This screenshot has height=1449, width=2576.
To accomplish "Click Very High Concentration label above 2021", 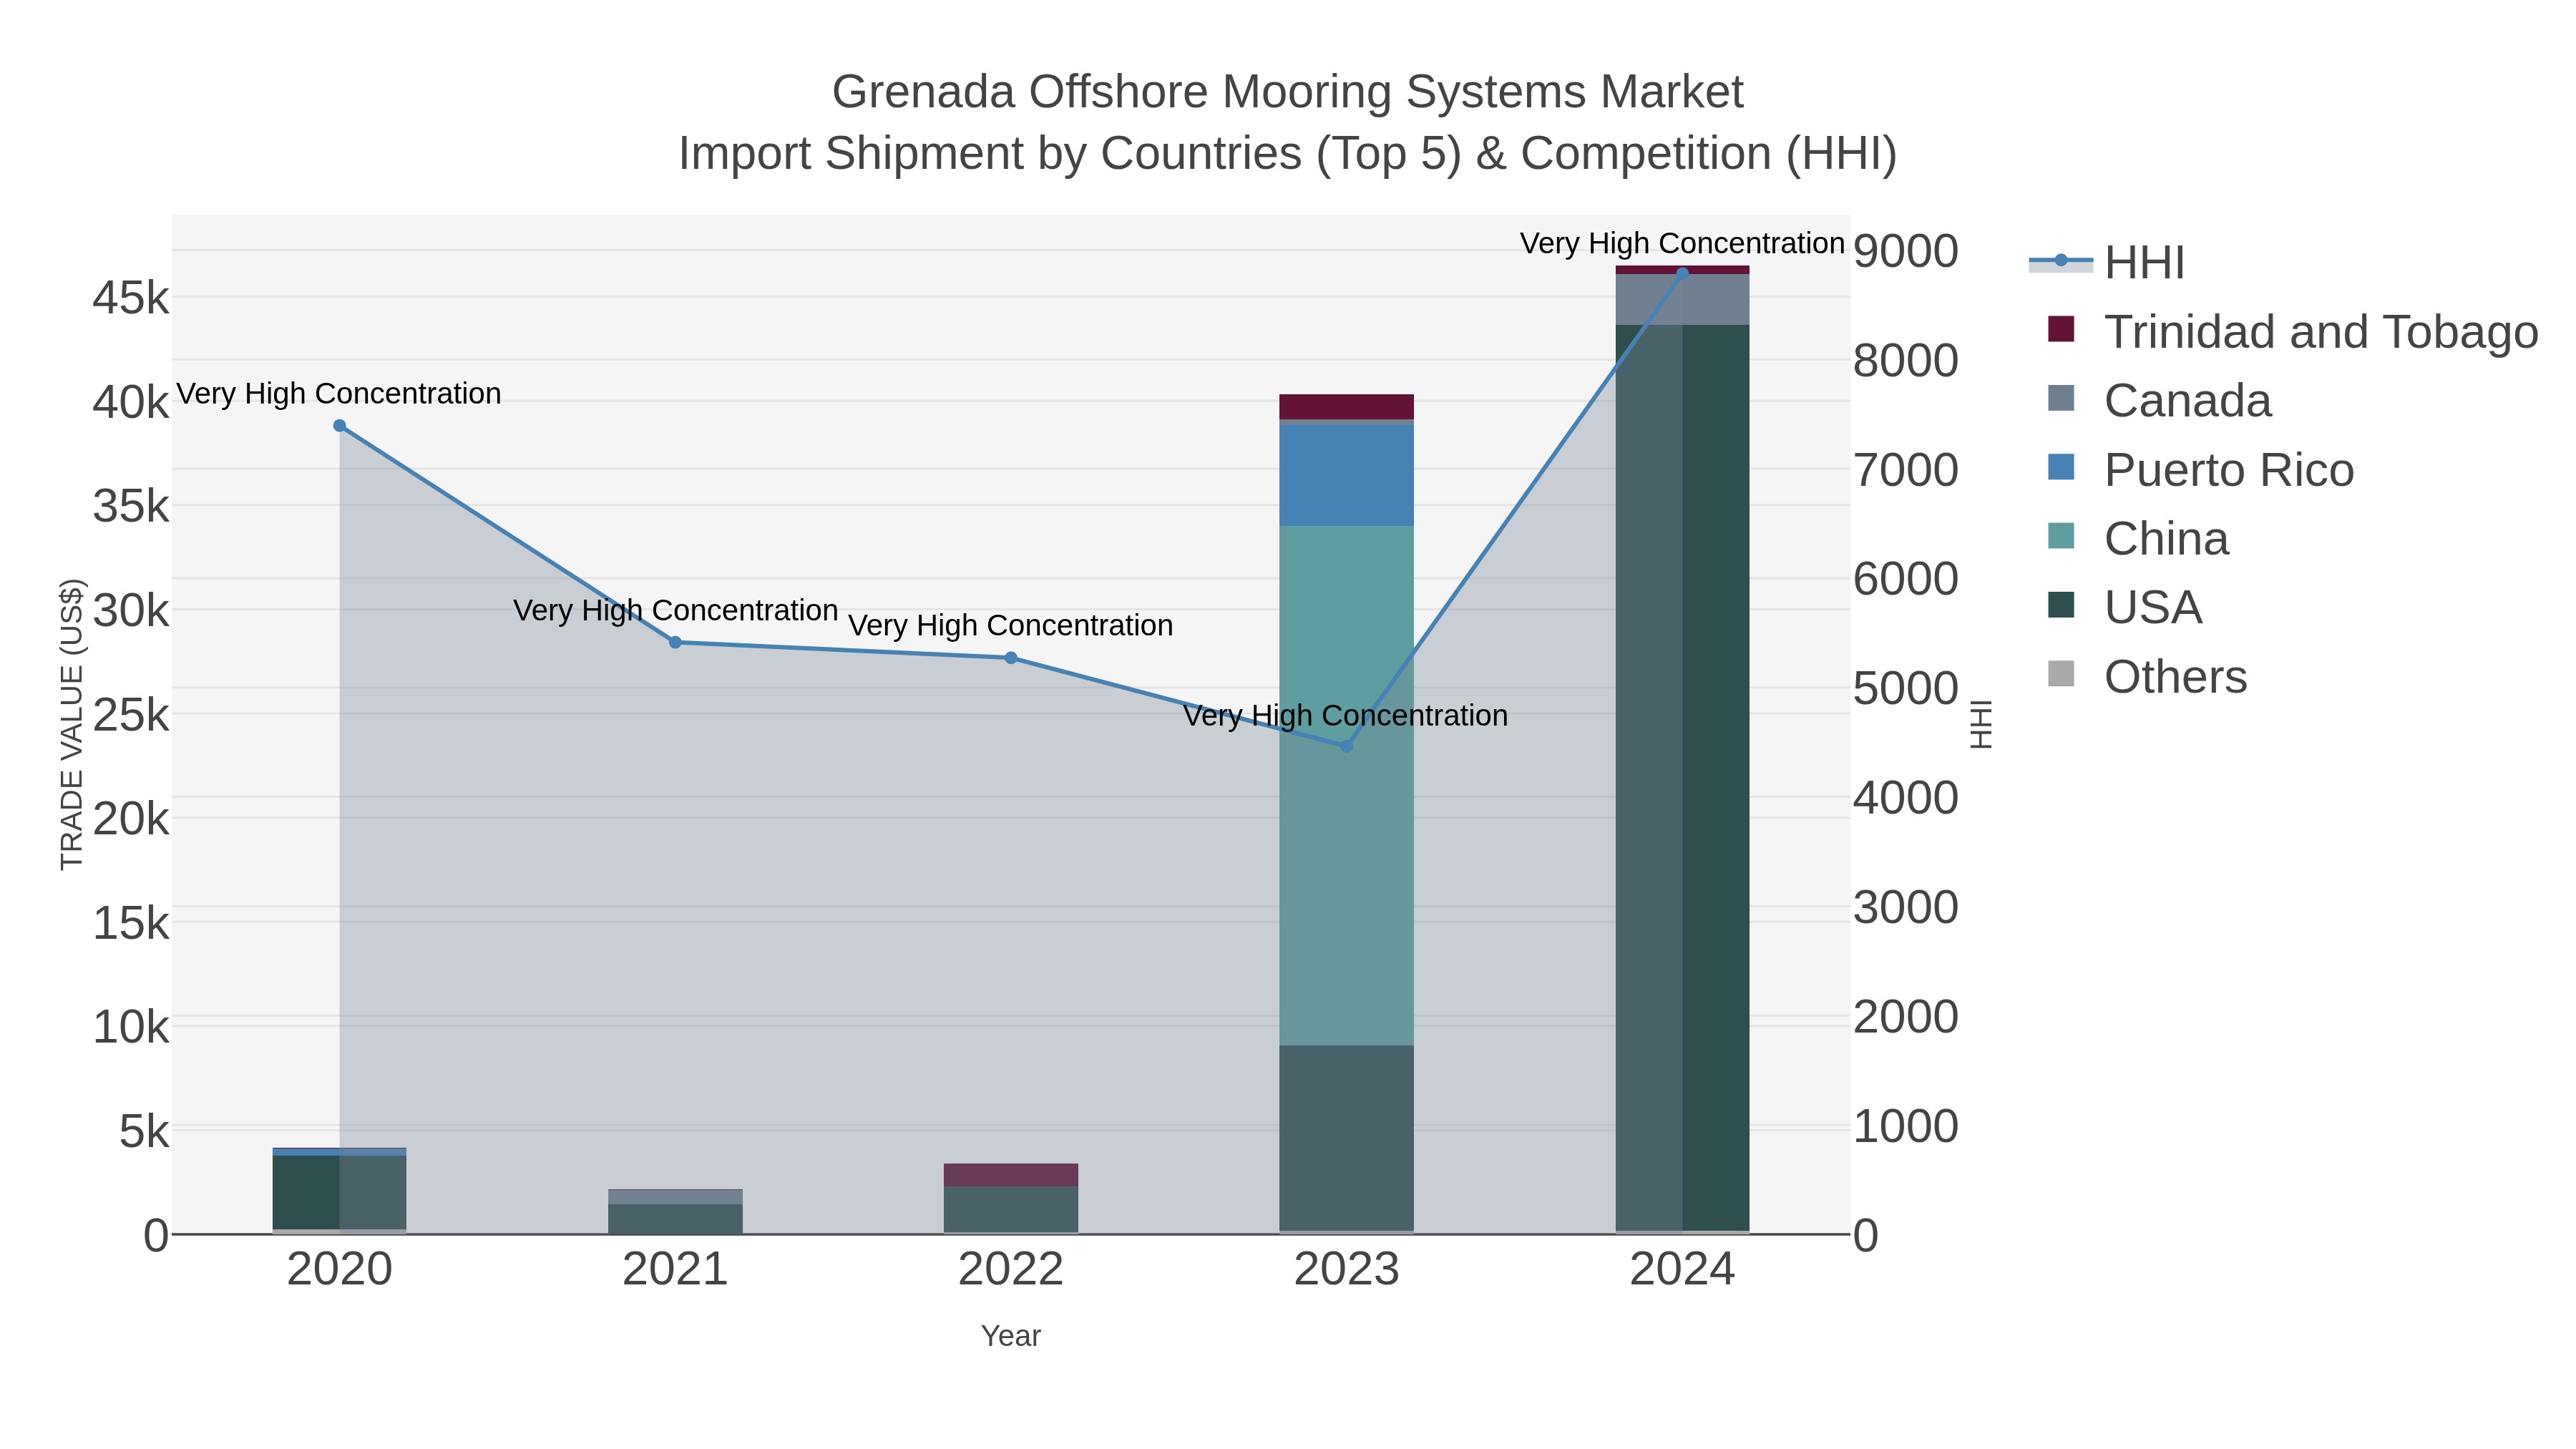I will click(675, 610).
